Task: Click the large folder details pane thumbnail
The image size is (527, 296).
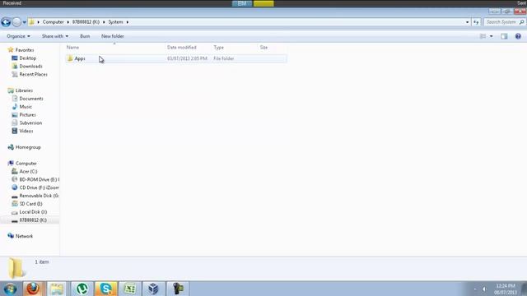Action: coord(16,268)
